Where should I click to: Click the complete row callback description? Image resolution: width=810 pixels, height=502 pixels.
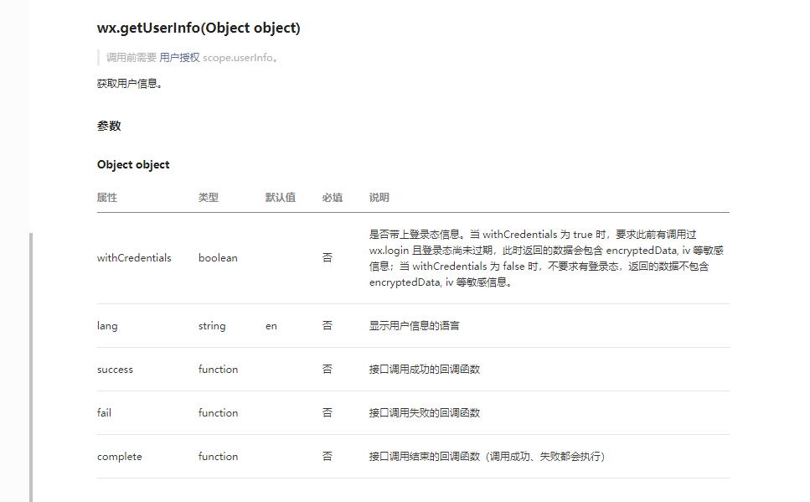click(487, 457)
